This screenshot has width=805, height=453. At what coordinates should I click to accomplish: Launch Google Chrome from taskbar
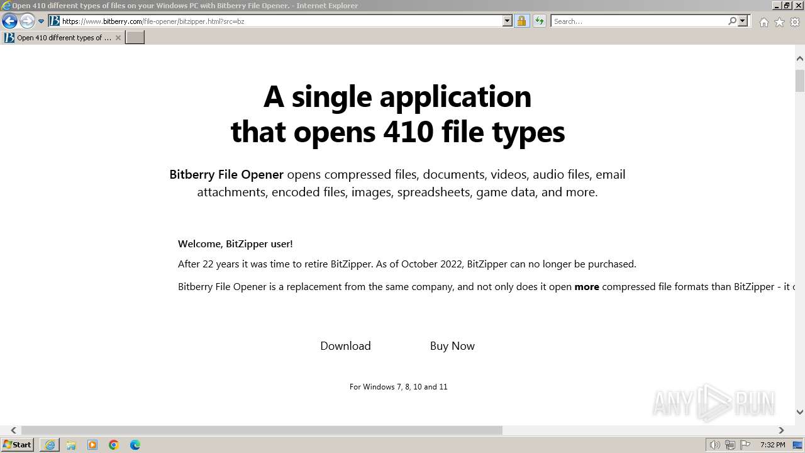pyautogui.click(x=114, y=445)
